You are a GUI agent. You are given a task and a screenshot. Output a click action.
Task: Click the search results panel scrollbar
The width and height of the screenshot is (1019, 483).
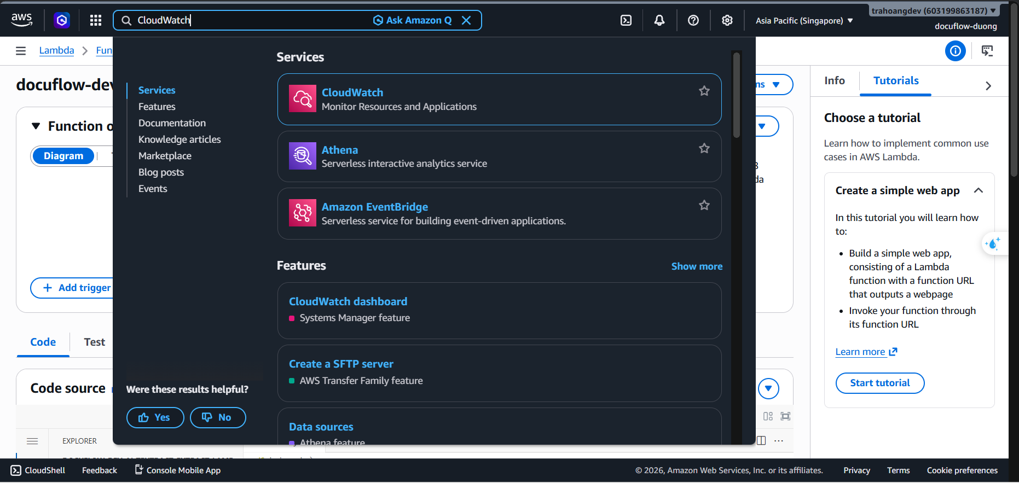coord(737,95)
